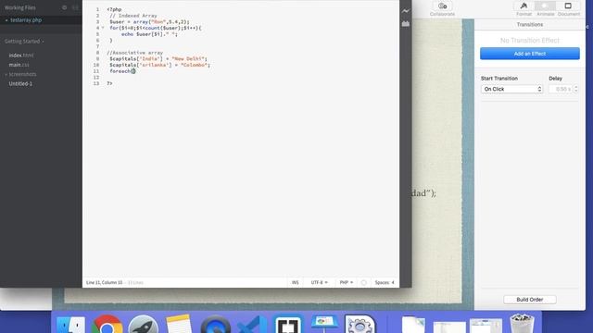Click the code line starting with foreach

point(122,71)
